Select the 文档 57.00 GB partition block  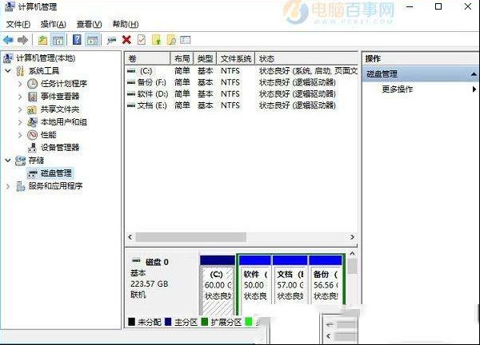[290, 280]
